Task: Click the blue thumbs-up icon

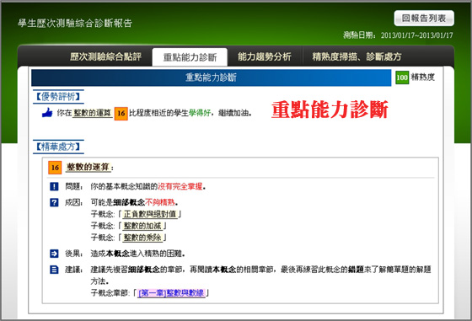Action: 47,113
